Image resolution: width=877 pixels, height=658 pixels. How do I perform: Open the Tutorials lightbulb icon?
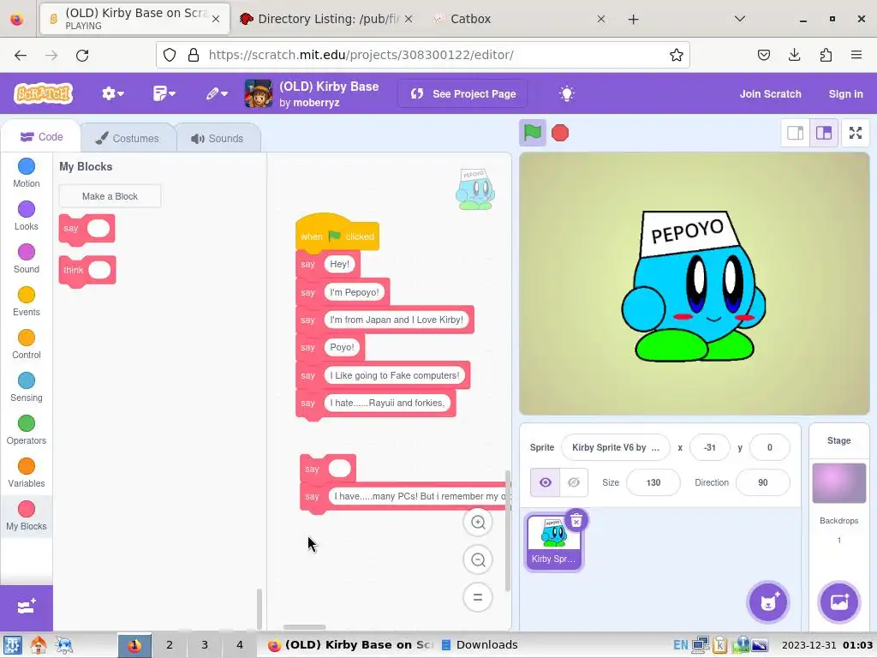(567, 93)
